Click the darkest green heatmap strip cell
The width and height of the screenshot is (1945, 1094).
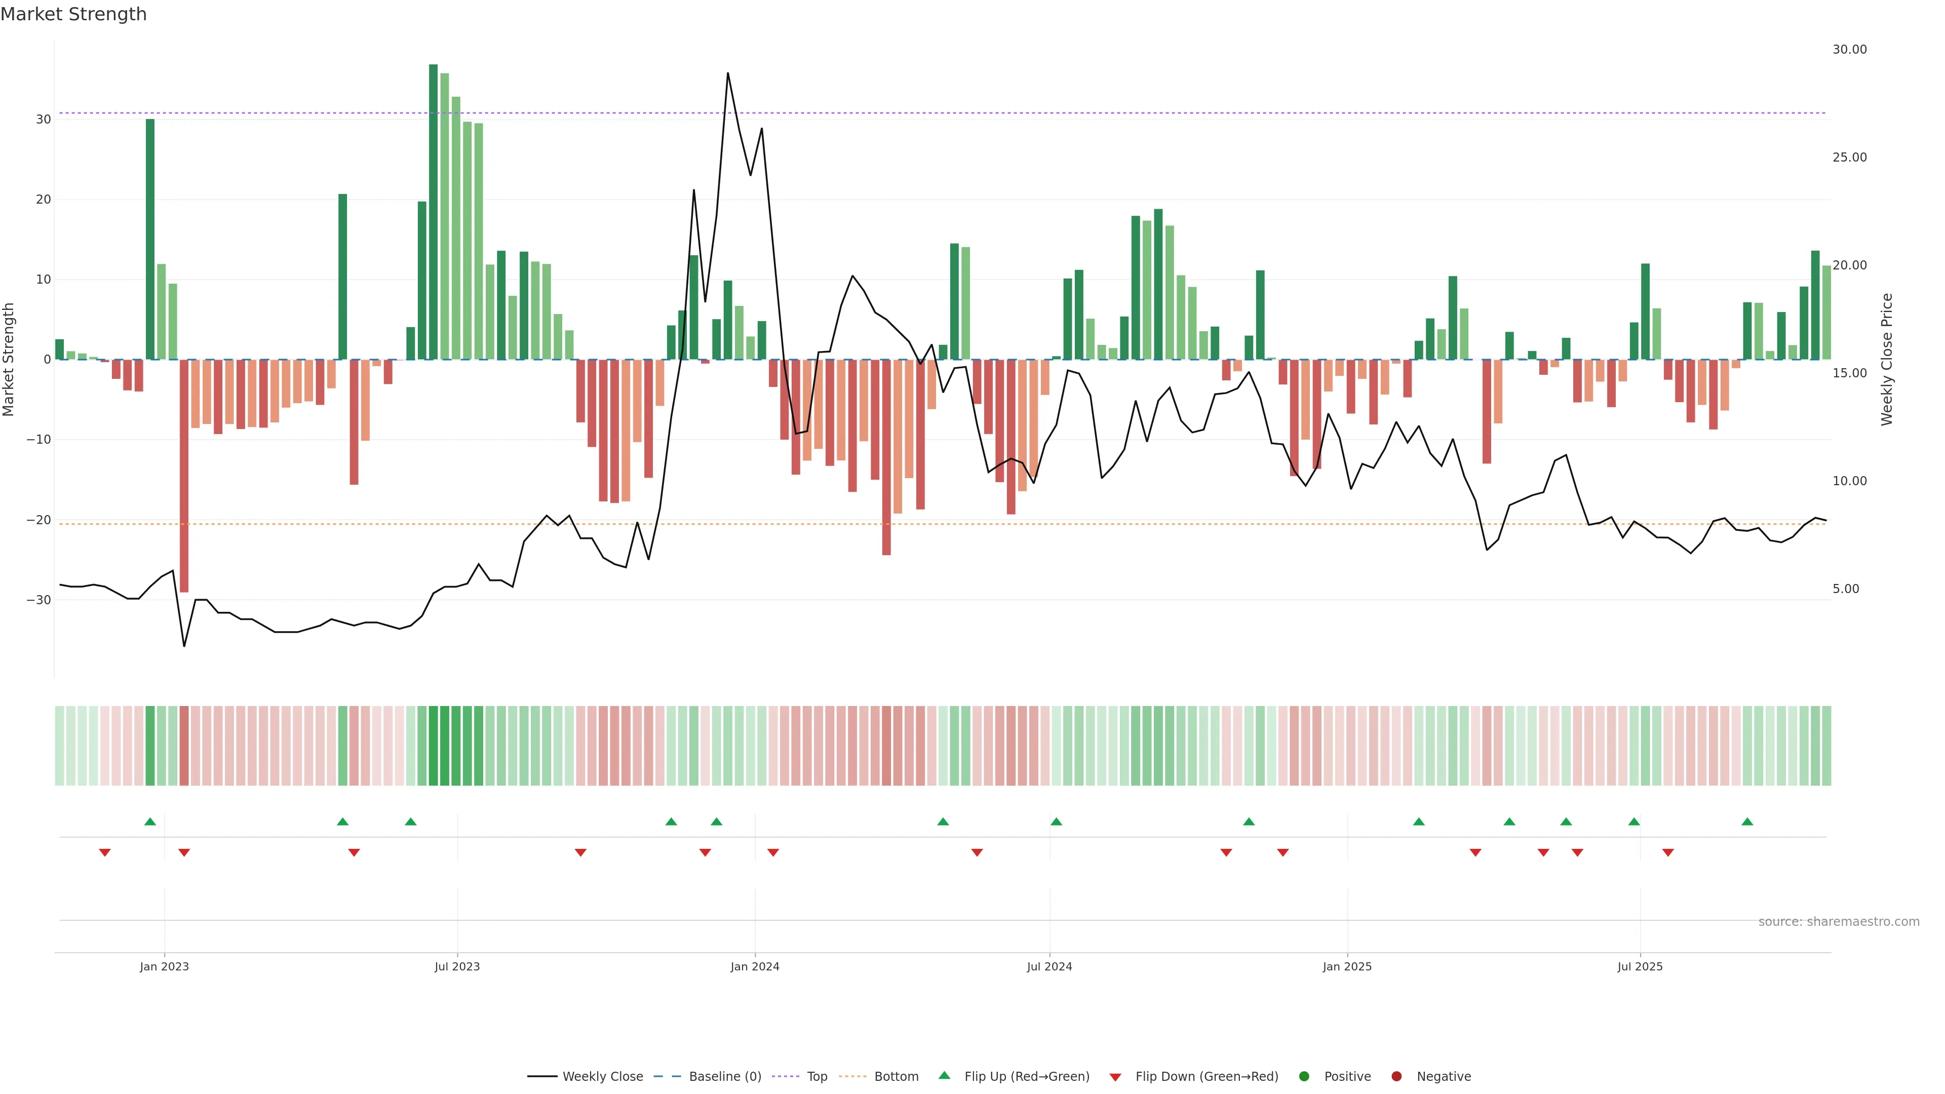pos(434,745)
